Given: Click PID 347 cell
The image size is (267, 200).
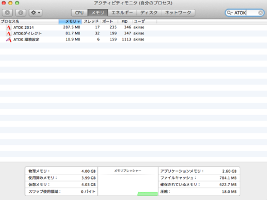Looking at the screenshot, I should [127, 33].
